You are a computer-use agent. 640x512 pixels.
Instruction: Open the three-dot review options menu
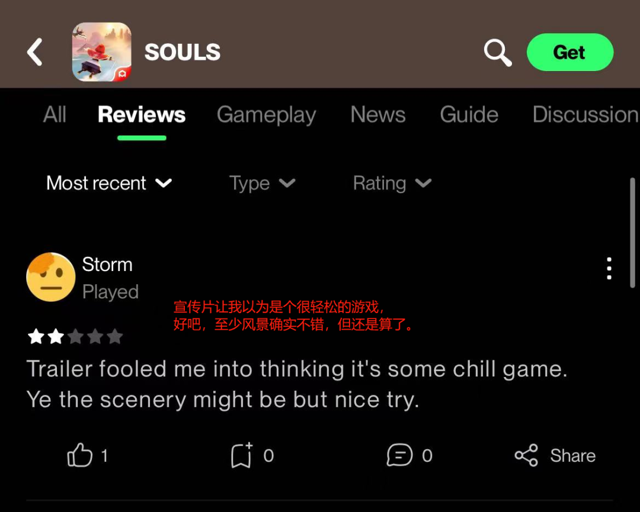[x=609, y=268]
